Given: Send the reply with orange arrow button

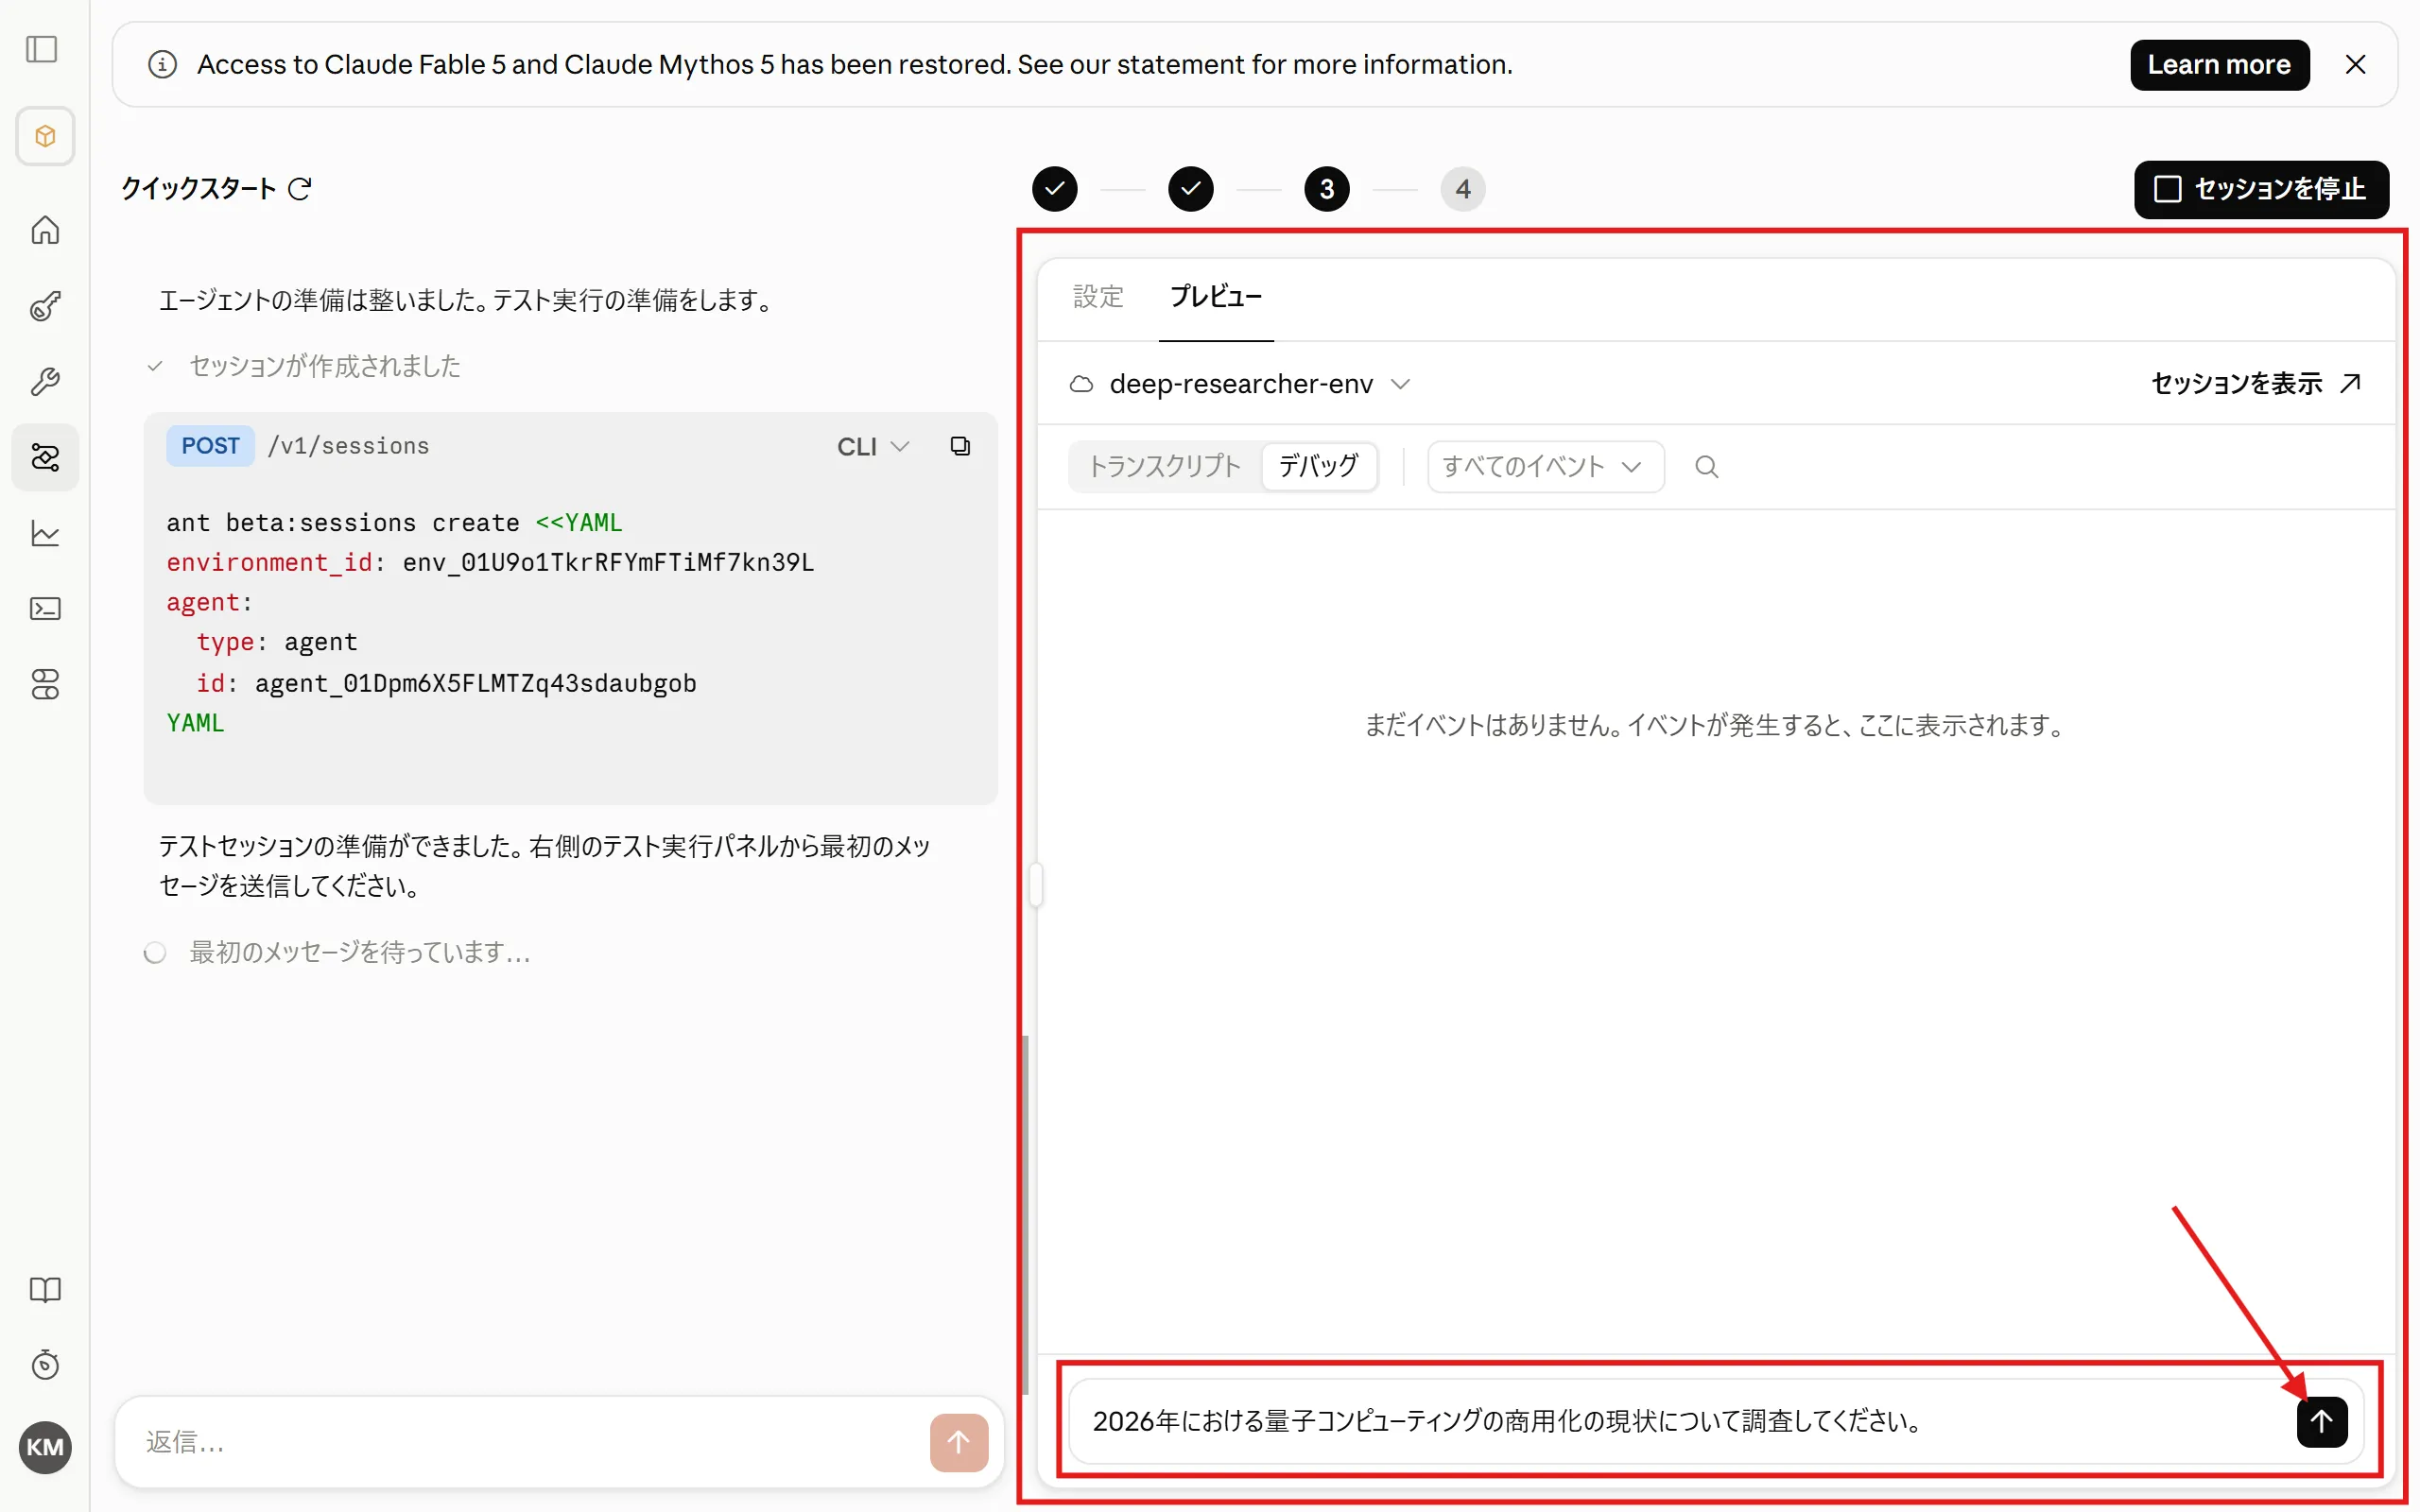Looking at the screenshot, I should [958, 1442].
